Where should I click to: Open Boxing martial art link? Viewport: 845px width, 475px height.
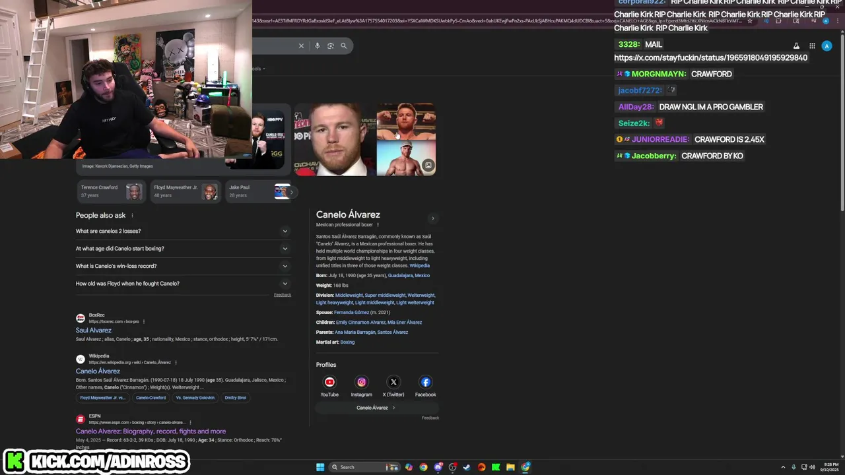pyautogui.click(x=347, y=342)
